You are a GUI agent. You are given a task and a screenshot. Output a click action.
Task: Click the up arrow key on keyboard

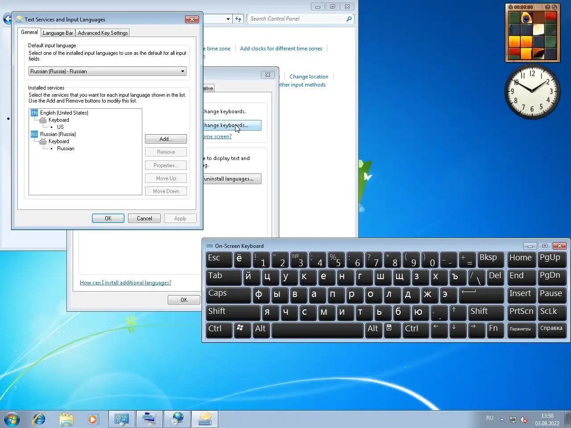coord(458,313)
